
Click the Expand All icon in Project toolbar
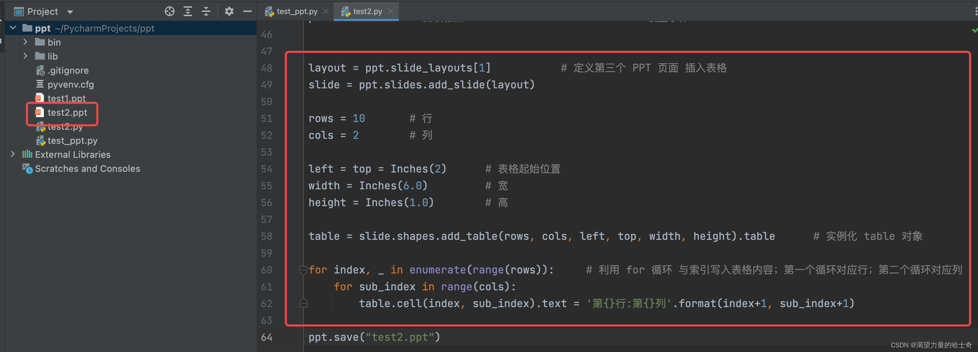[x=188, y=11]
